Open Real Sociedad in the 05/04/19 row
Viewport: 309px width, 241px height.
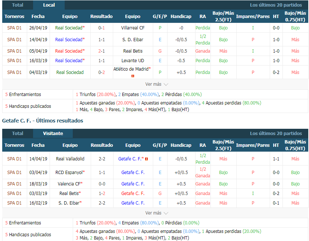point(70,51)
